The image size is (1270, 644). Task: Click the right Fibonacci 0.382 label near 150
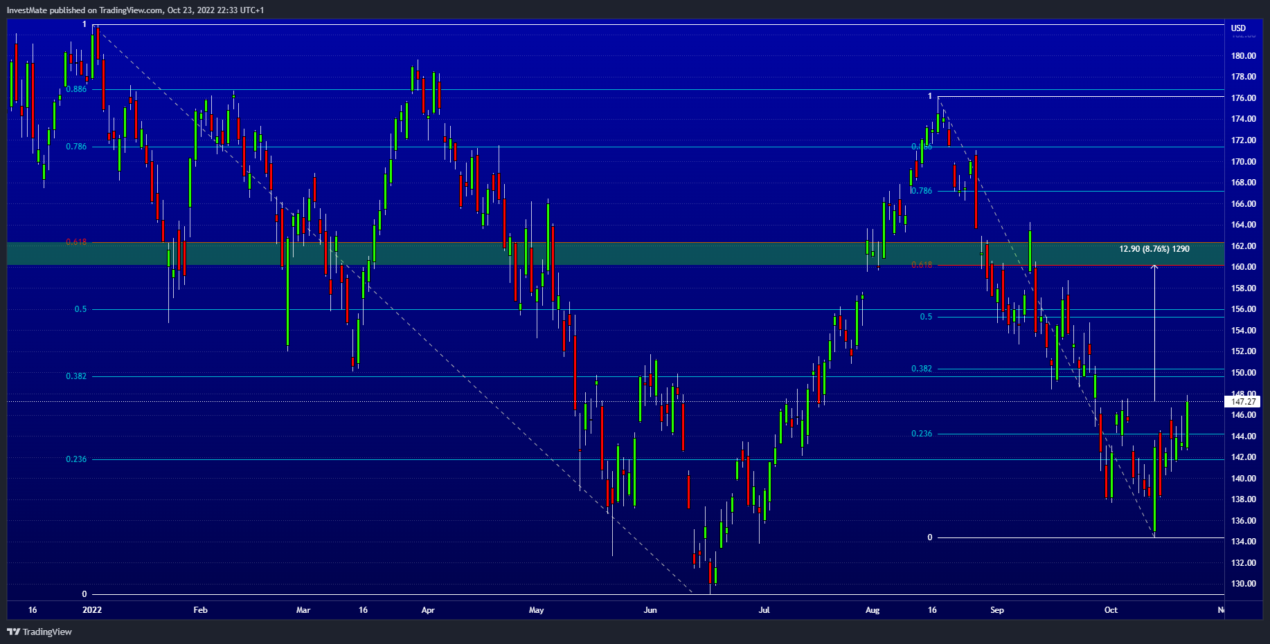[922, 369]
